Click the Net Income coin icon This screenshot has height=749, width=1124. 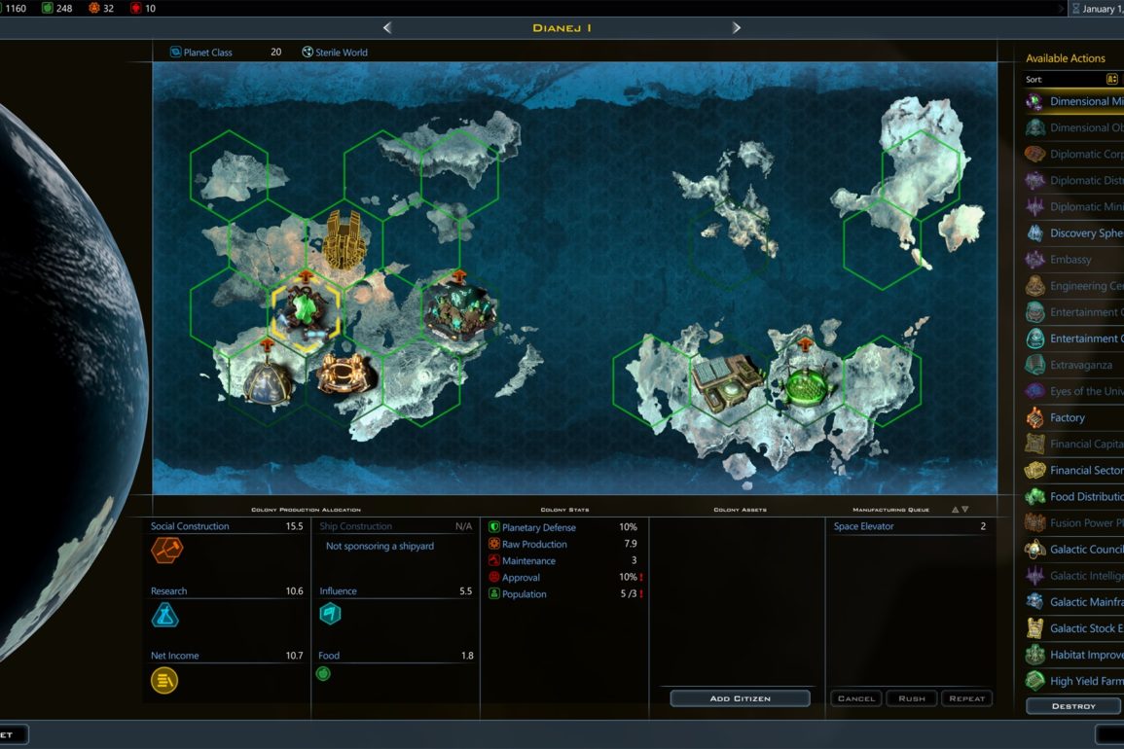pos(164,680)
